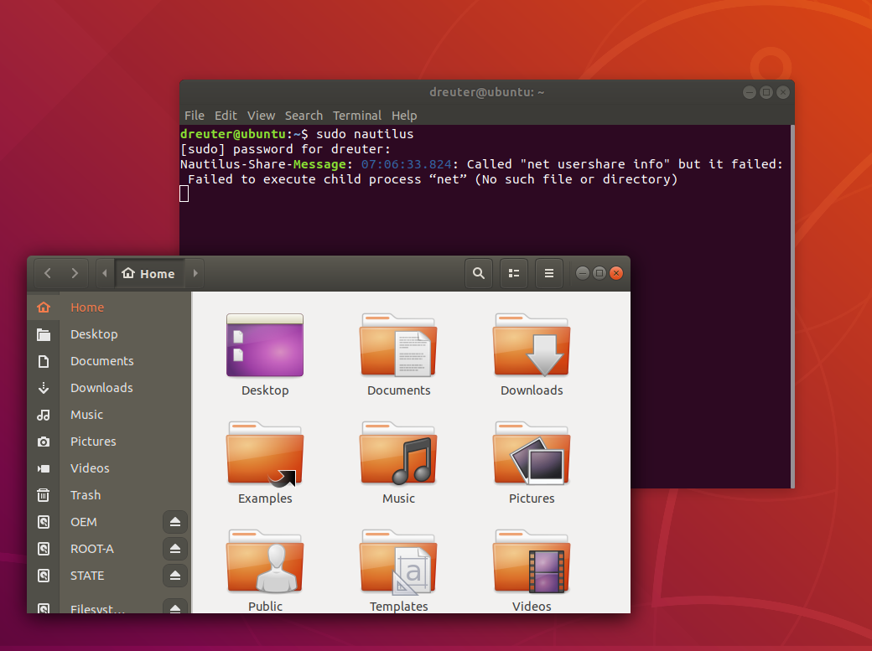Click the left path bar scroll arrow

(x=105, y=273)
